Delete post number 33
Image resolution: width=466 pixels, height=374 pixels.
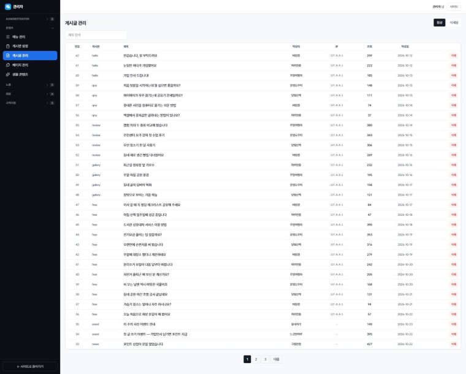[x=454, y=345]
